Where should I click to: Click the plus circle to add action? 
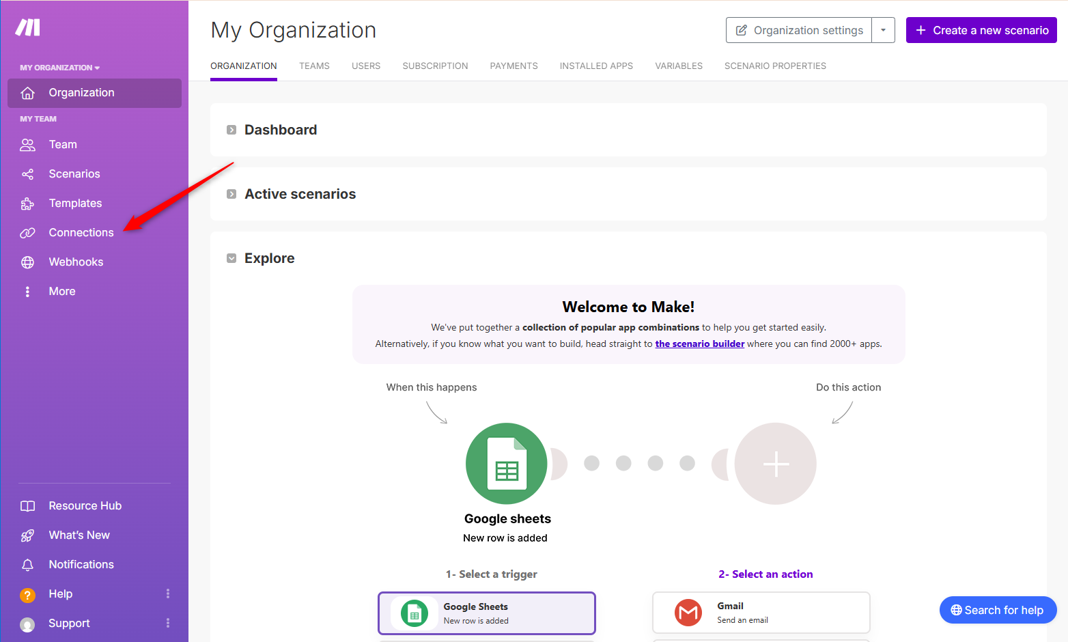(776, 464)
